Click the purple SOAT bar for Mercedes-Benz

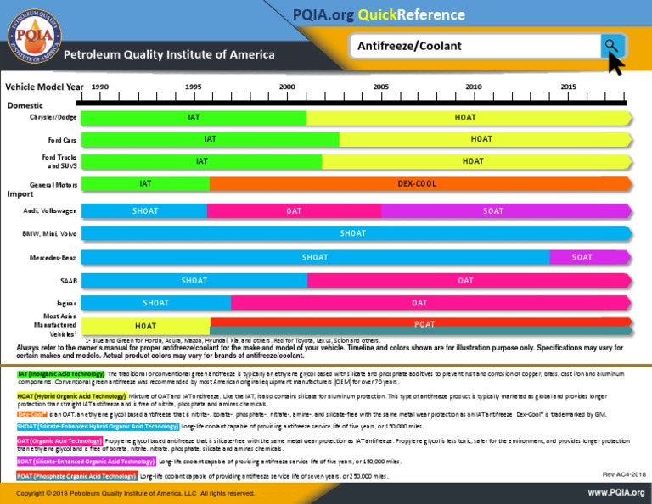591,258
